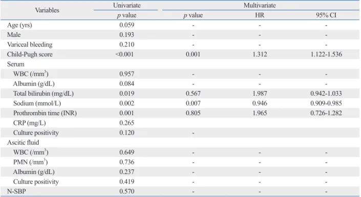This screenshot has width=361, height=197.
Task: Click the 0.019 bilirubin p value
Action: [126, 94]
